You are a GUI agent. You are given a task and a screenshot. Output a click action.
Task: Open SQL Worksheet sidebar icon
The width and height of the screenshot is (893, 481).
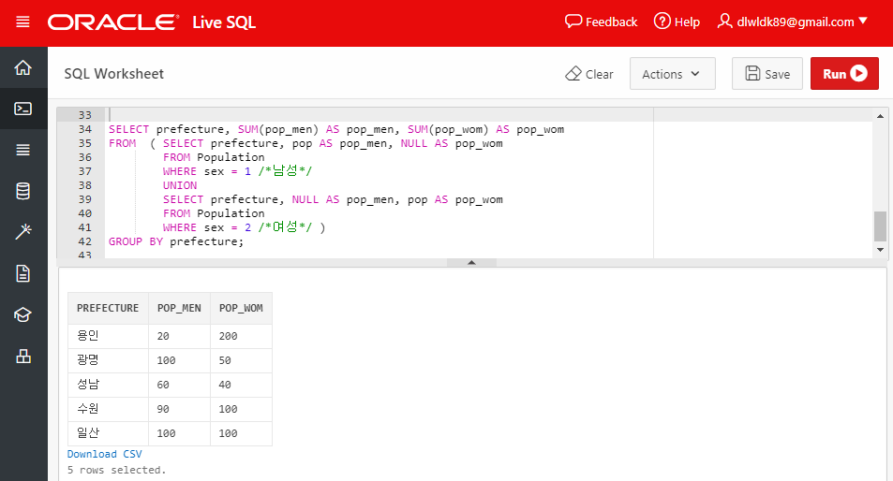23,109
